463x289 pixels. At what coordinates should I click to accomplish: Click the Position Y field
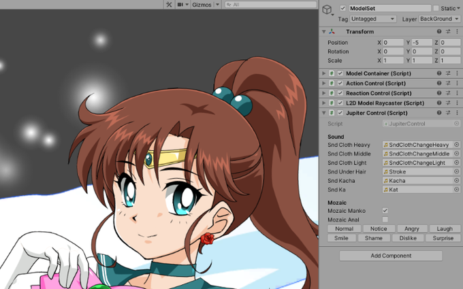(422, 42)
